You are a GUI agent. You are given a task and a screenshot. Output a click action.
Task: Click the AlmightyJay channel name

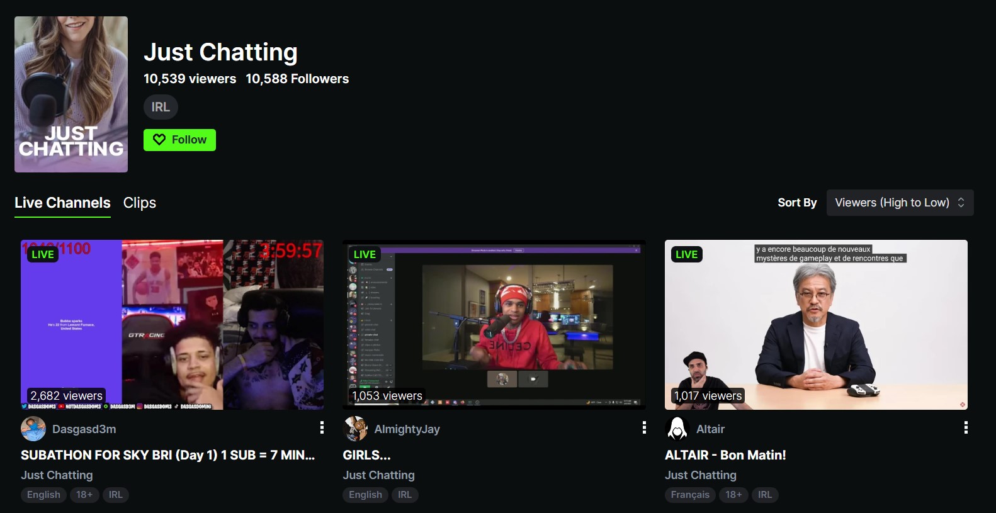407,429
